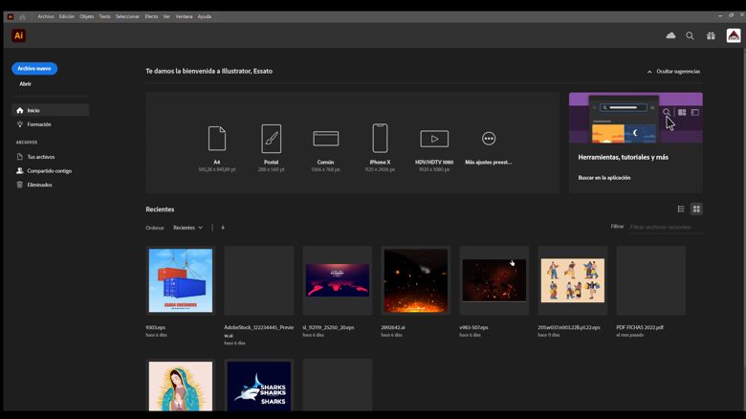Select the HDV/HDTV 1080 preset icon
746x419 pixels.
pos(434,139)
